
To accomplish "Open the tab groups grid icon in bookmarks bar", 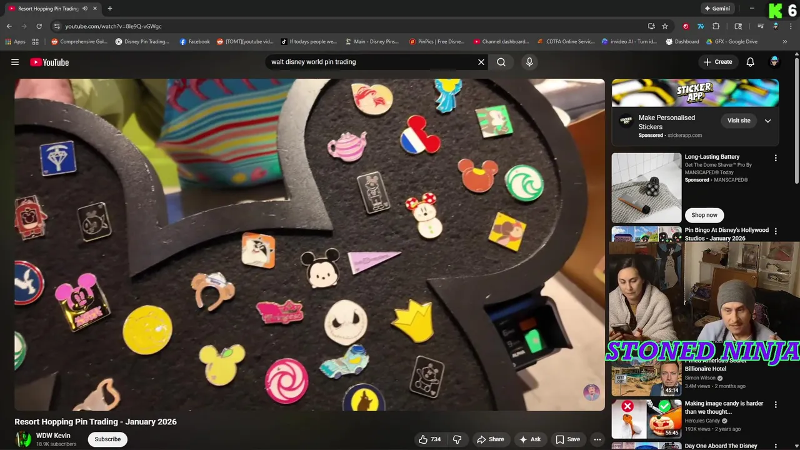I will [x=36, y=42].
